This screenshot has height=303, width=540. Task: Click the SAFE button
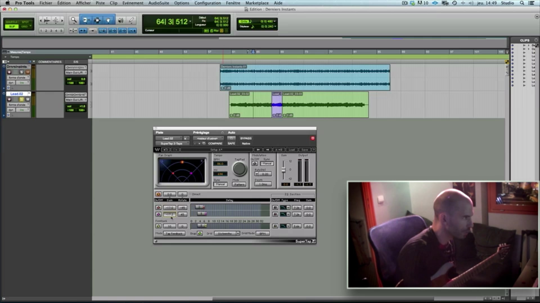click(x=231, y=143)
